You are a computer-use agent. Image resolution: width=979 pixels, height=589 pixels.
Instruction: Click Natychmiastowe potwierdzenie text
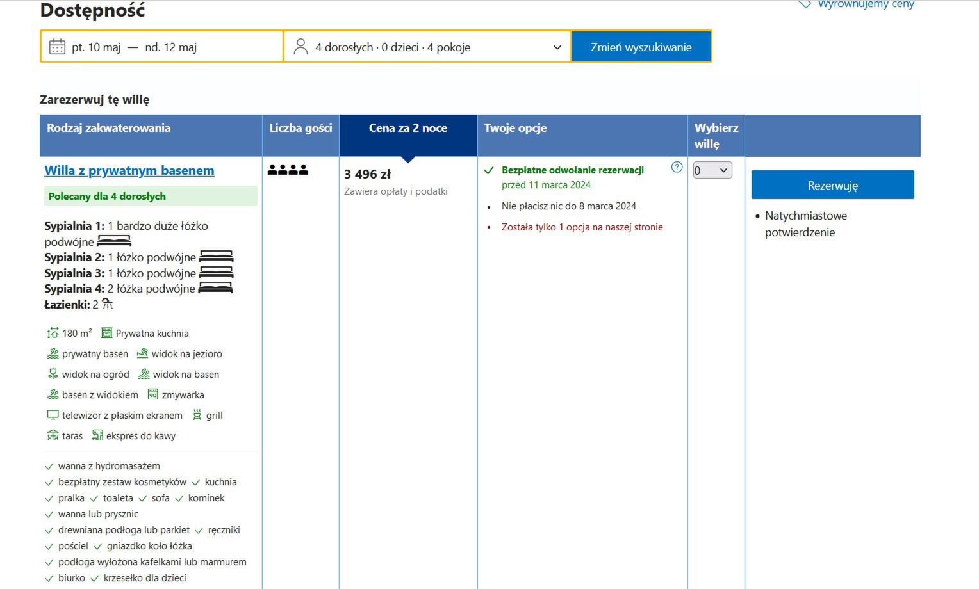coord(806,224)
